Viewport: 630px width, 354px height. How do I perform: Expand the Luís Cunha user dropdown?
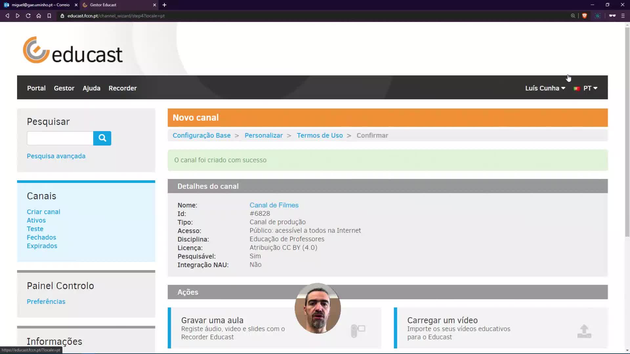[x=545, y=88]
